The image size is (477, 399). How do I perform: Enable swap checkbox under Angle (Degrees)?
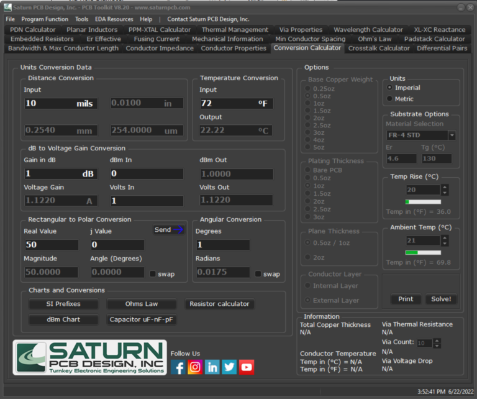[153, 273]
